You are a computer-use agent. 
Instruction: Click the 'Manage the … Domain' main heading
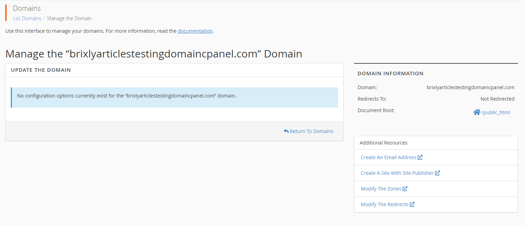point(154,54)
